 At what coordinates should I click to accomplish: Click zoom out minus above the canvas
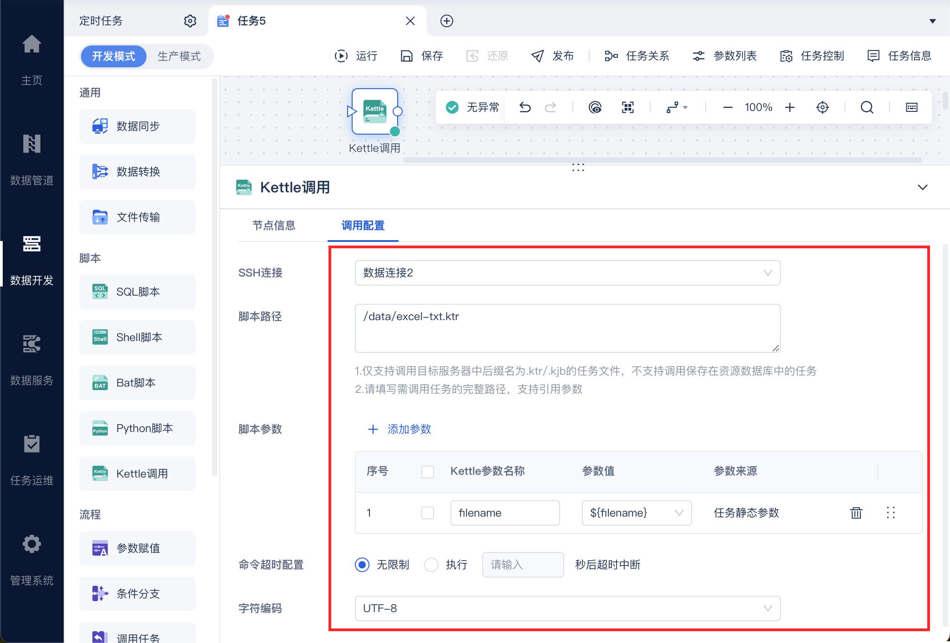coord(727,107)
